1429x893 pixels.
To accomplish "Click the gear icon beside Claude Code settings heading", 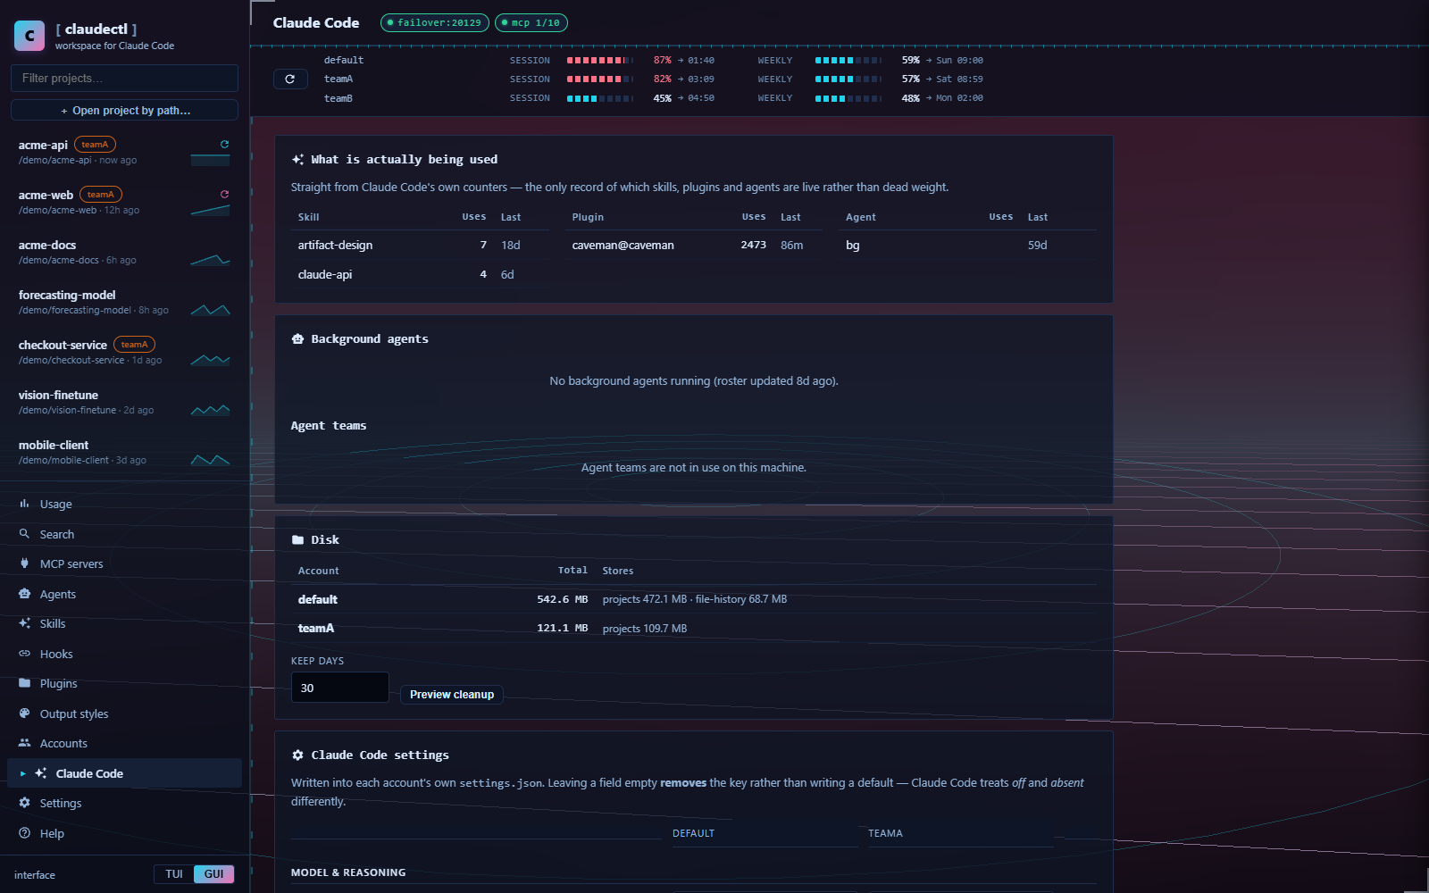I will (x=297, y=755).
